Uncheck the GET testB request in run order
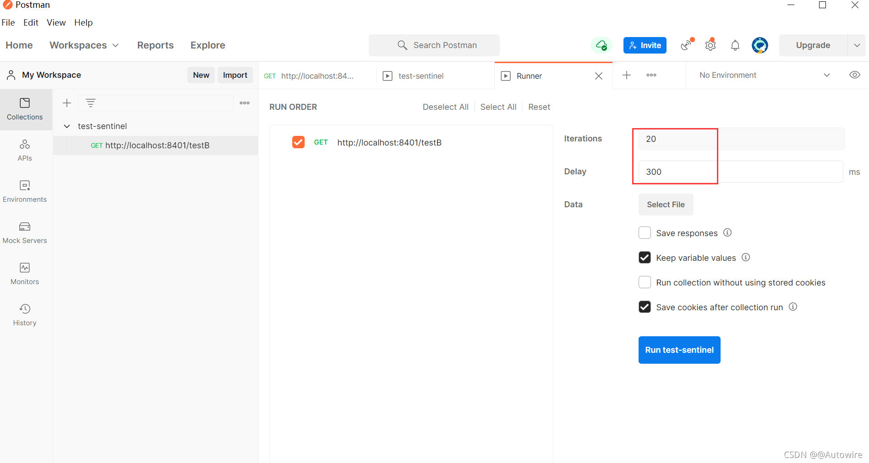The height and width of the screenshot is (463, 869). [298, 142]
